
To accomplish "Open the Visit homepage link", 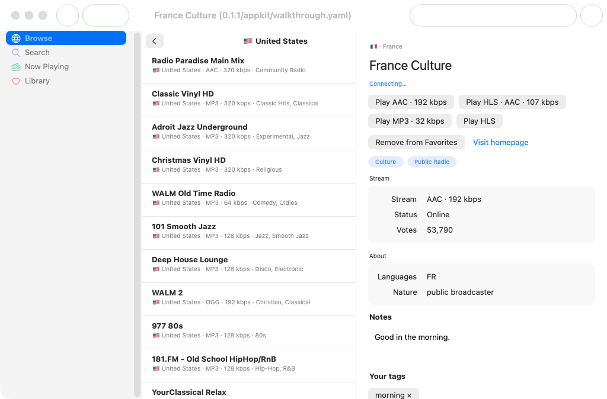I will tap(500, 142).
